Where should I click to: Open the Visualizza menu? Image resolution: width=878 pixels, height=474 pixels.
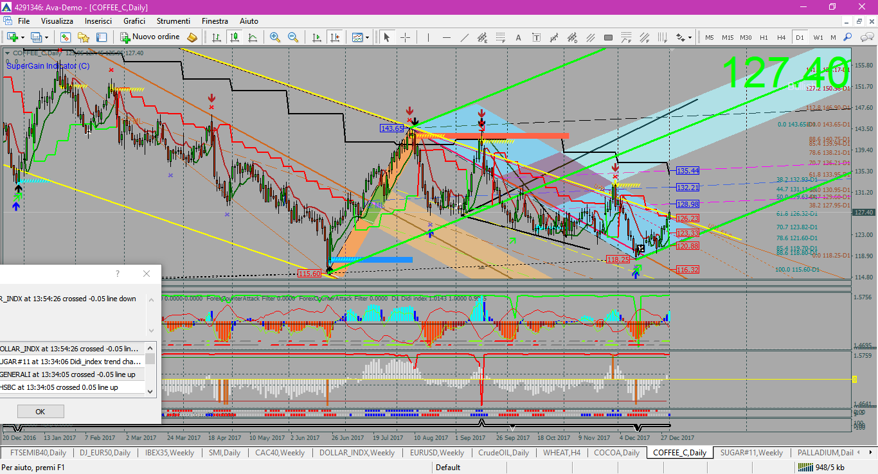[x=57, y=21]
